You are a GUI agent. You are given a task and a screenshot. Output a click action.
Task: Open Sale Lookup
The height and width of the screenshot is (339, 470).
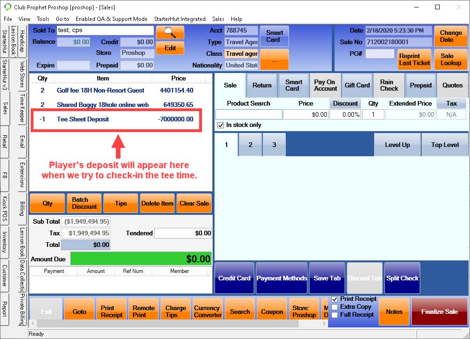click(x=450, y=60)
